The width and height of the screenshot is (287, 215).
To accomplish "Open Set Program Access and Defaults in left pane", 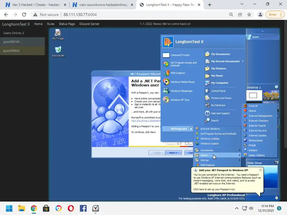I will (x=180, y=64).
